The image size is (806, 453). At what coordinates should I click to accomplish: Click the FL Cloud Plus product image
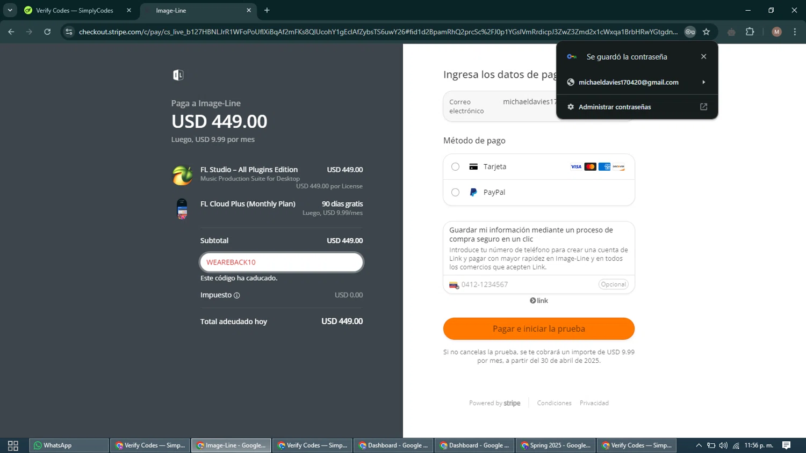pyautogui.click(x=182, y=209)
